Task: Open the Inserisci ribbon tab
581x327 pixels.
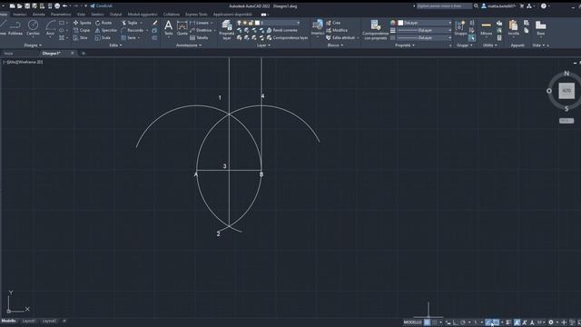Action: (x=20, y=15)
